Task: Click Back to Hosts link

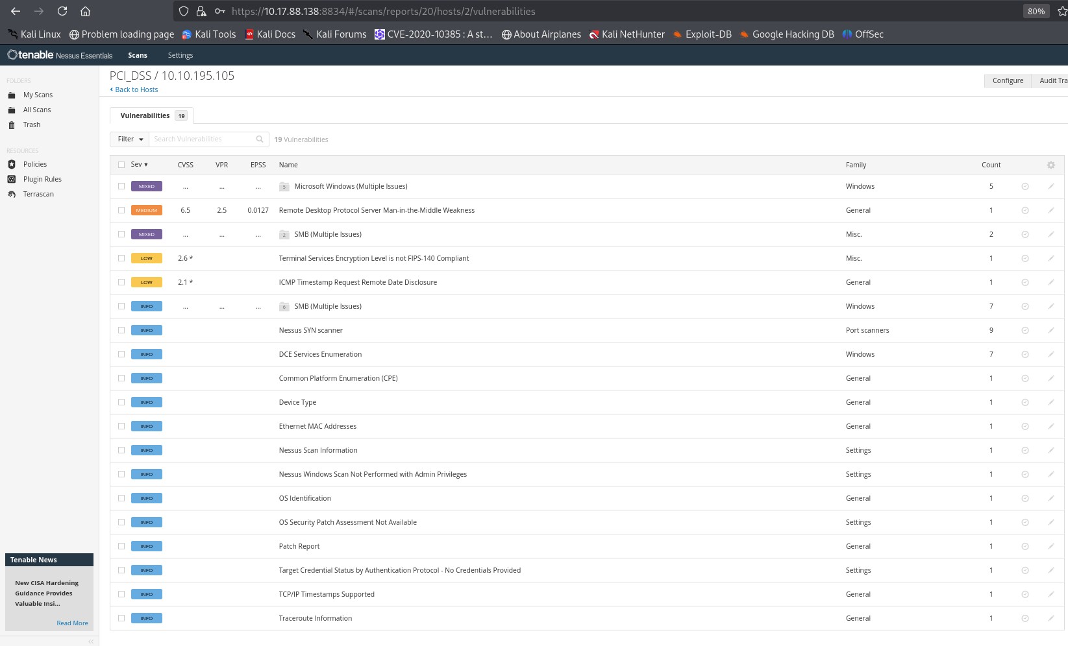Action: point(134,90)
